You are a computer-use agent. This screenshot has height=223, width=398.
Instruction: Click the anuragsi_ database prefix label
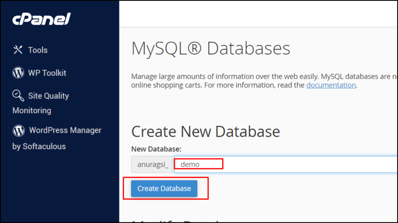tap(152, 164)
